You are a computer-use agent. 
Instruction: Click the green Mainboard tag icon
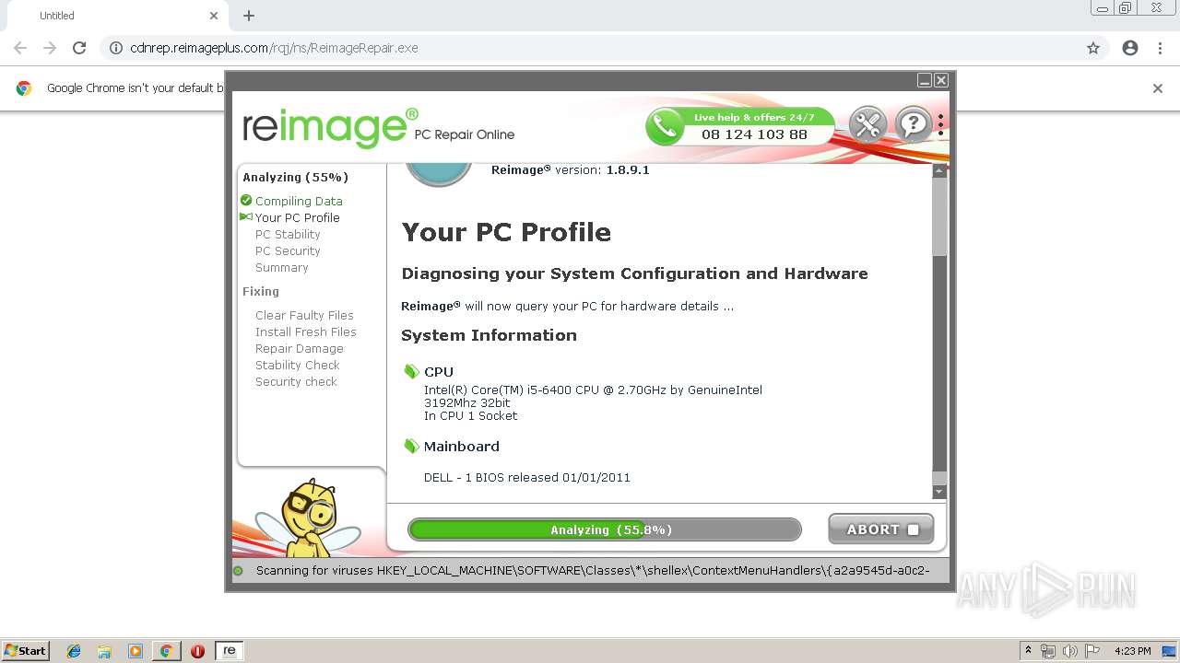tap(411, 447)
